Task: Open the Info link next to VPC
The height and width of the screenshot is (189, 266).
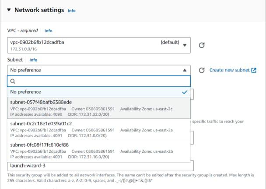Action: [x=48, y=31]
